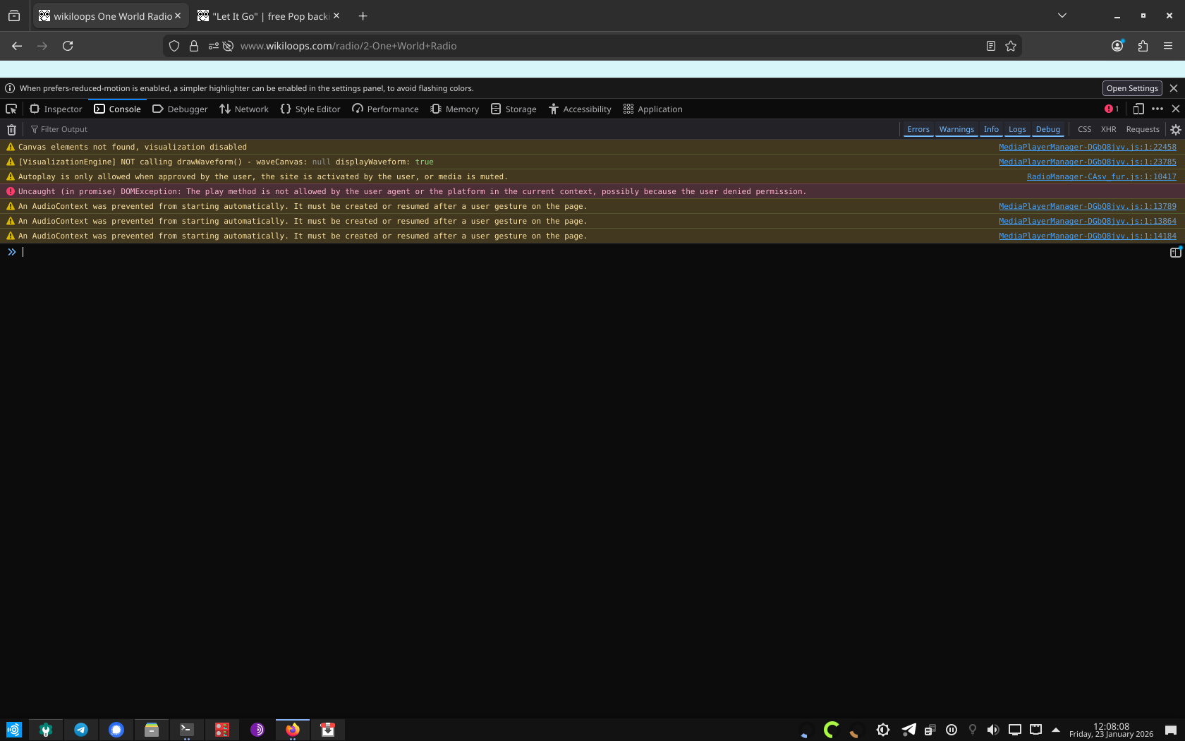Viewport: 1185px width, 741px height.
Task: Toggle reader view icon in address bar
Action: [990, 46]
